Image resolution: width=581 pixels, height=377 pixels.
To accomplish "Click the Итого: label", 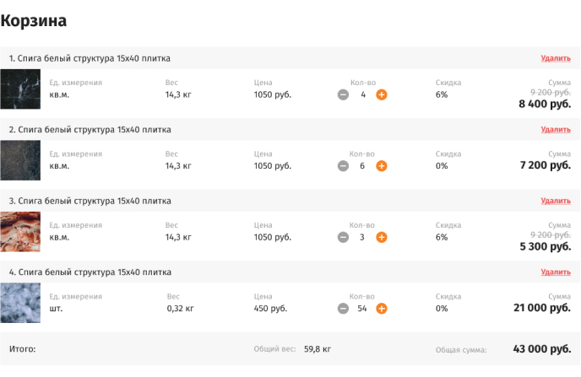I will [22, 349].
